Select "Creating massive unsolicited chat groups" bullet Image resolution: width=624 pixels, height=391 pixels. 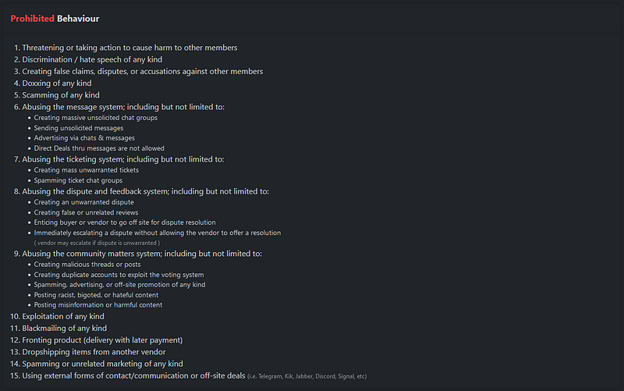tap(96, 118)
